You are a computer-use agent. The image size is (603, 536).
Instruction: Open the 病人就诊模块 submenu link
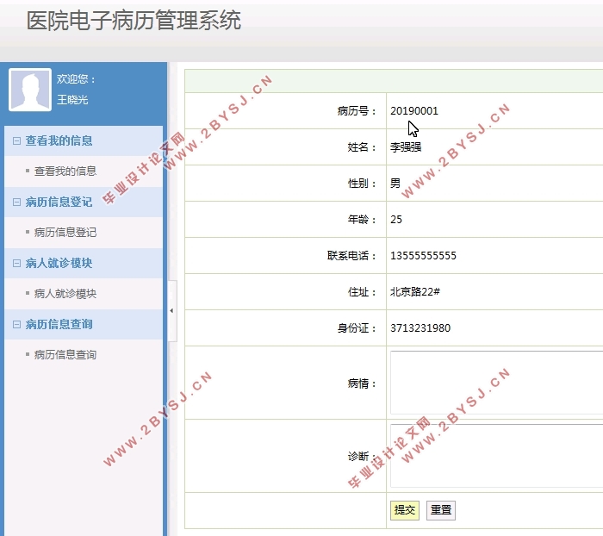point(65,294)
